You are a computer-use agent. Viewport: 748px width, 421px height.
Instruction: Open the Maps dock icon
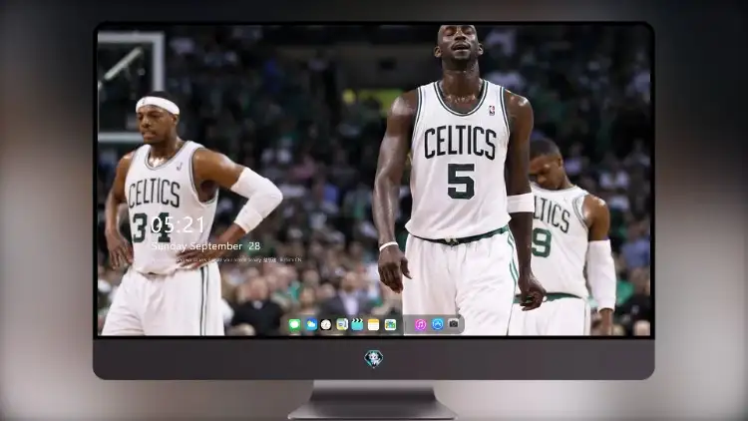(390, 324)
